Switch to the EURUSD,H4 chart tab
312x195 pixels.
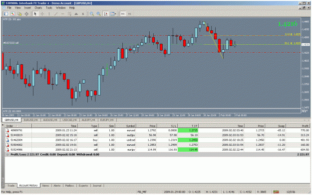pyautogui.click(x=30, y=120)
